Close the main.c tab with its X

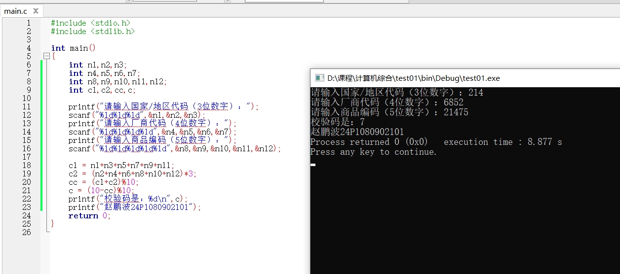tap(36, 11)
